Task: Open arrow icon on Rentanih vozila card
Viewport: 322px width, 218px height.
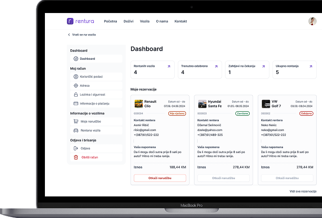Action: (169, 66)
